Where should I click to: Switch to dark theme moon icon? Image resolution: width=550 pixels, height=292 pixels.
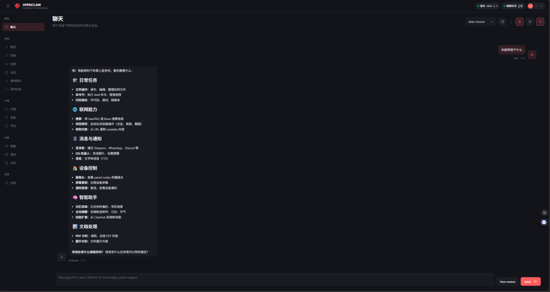click(x=541, y=6)
